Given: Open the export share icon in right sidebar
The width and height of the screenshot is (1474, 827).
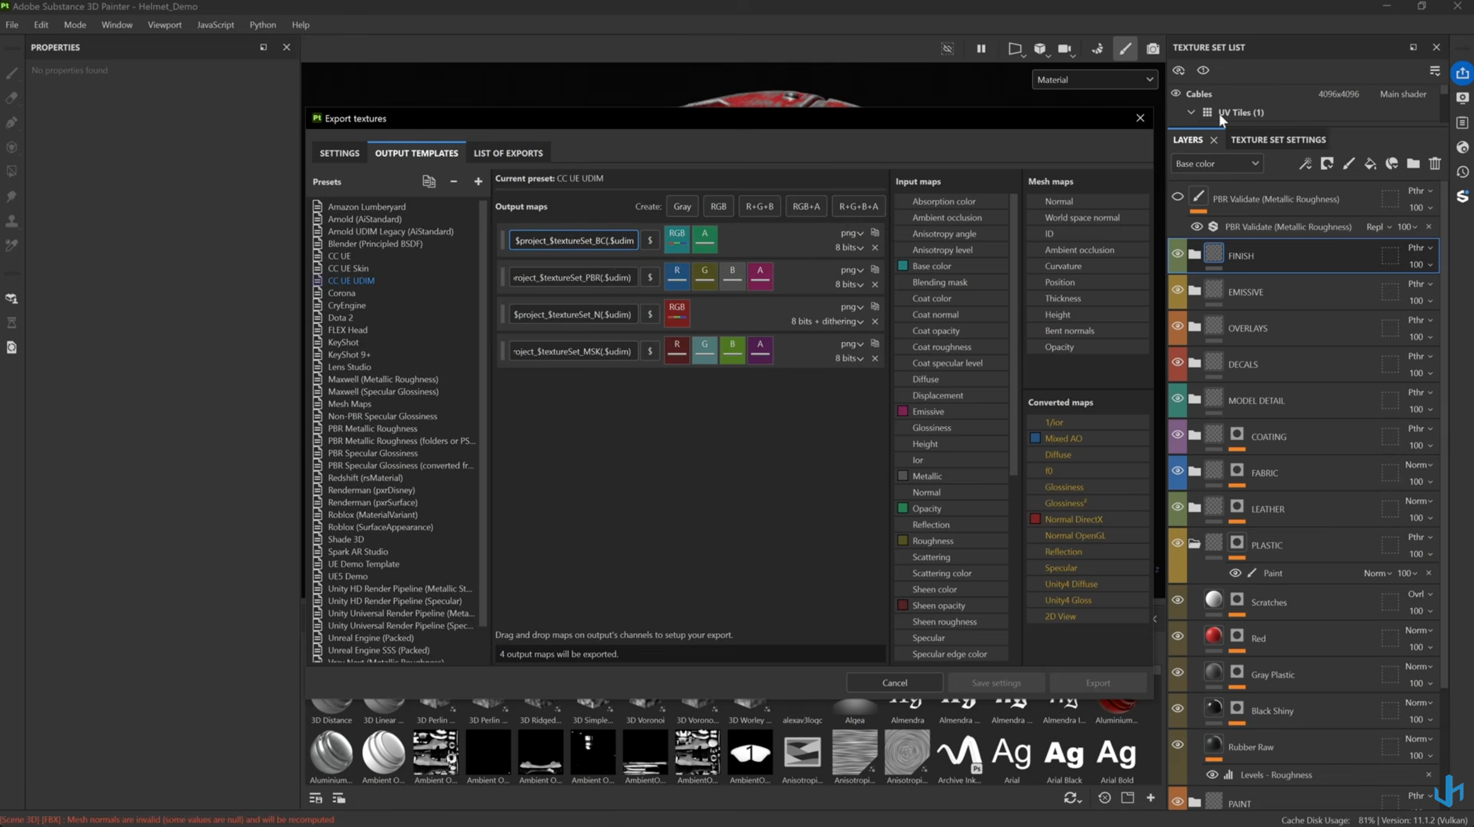Looking at the screenshot, I should [x=1462, y=73].
